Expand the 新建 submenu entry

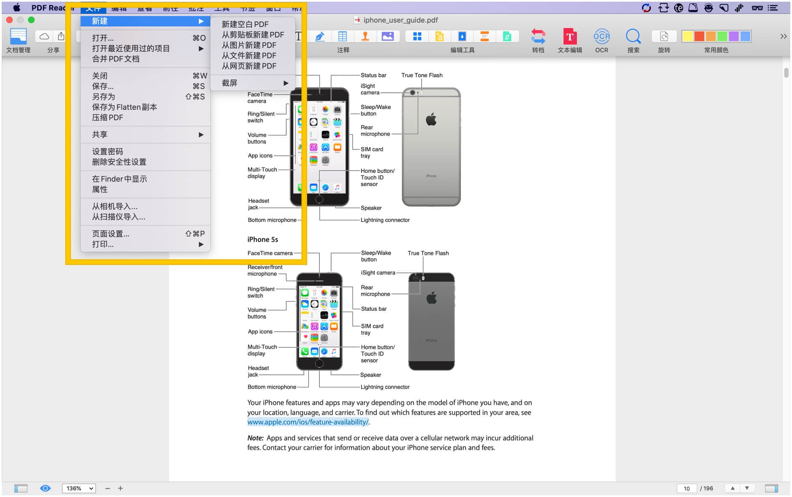coord(145,21)
